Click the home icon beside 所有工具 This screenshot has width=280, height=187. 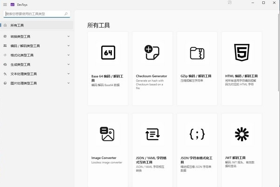click(x=5, y=25)
